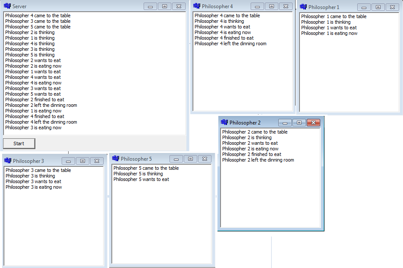Select 'Philosopher 1 is eating now' in Server log
403x268 pixels.
[x=33, y=111]
